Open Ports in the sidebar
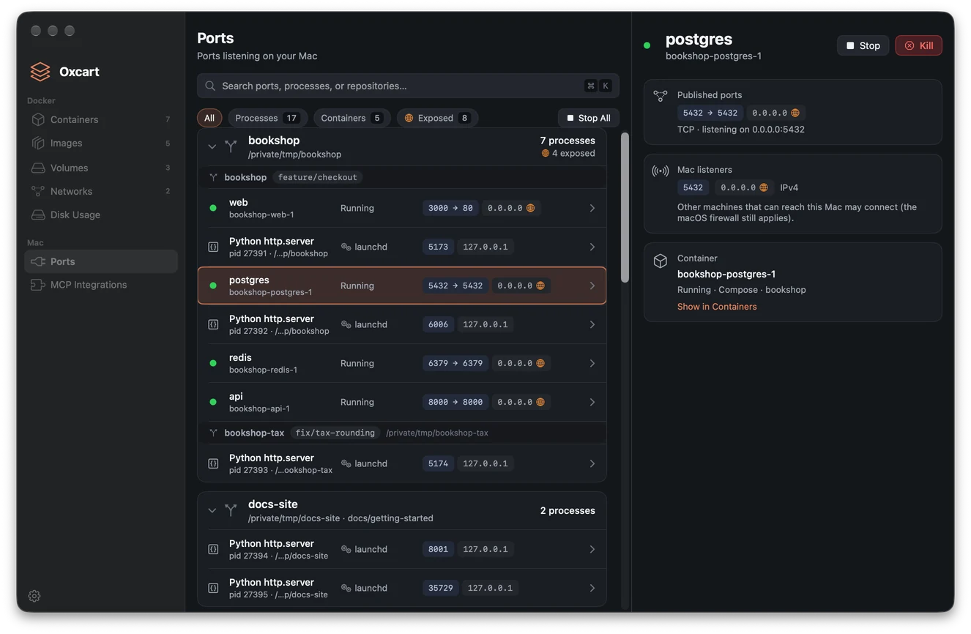The width and height of the screenshot is (971, 634). [101, 261]
